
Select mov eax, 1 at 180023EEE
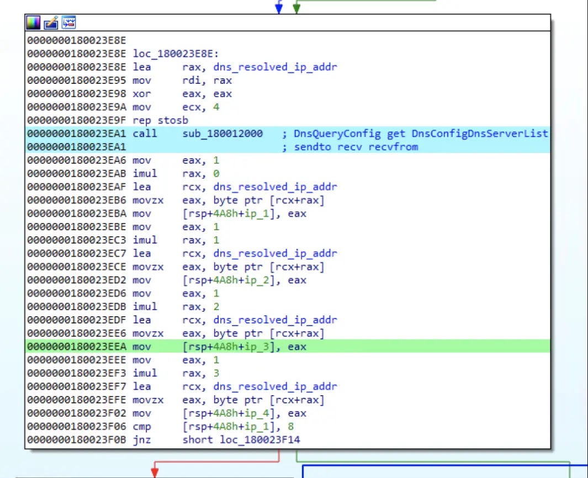click(x=176, y=360)
